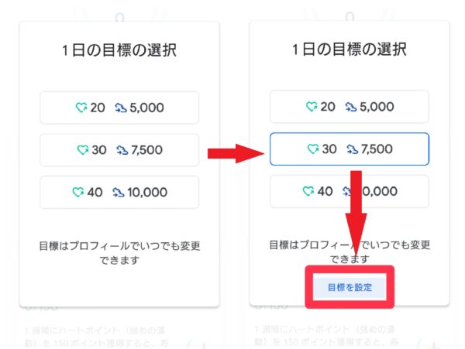
Task: Choose the 40 goal option in right dialog
Action: (350, 191)
